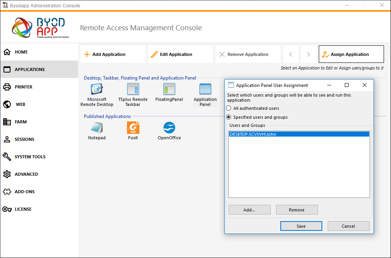Click Remove button under Users and Groups
The height and width of the screenshot is (258, 391).
click(x=297, y=210)
